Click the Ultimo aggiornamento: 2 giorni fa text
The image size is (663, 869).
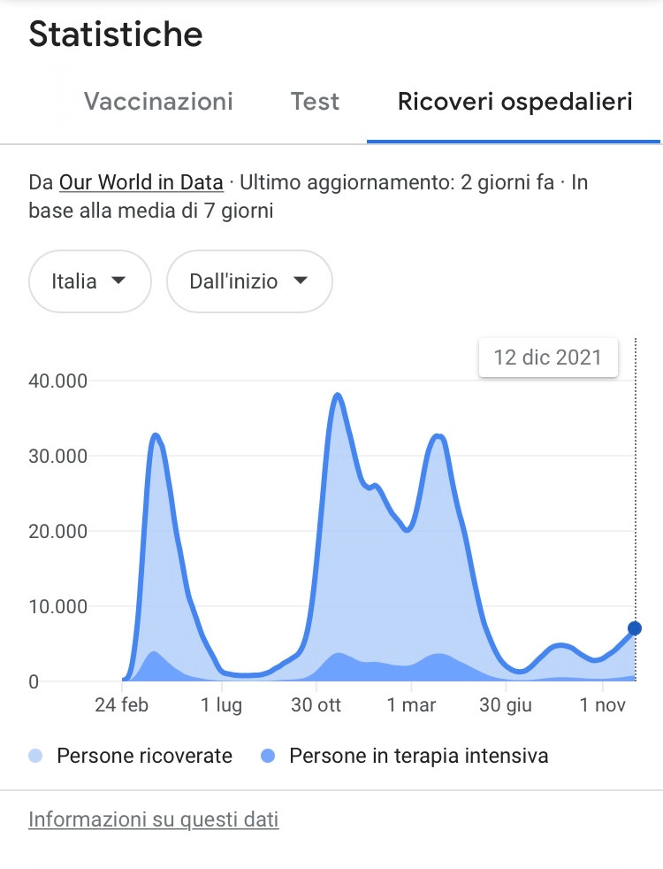pos(397,182)
